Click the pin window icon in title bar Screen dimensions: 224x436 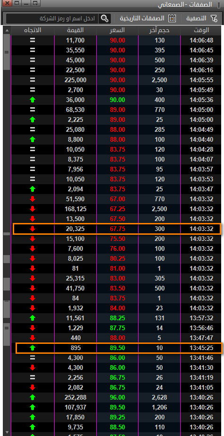pos(35,3)
